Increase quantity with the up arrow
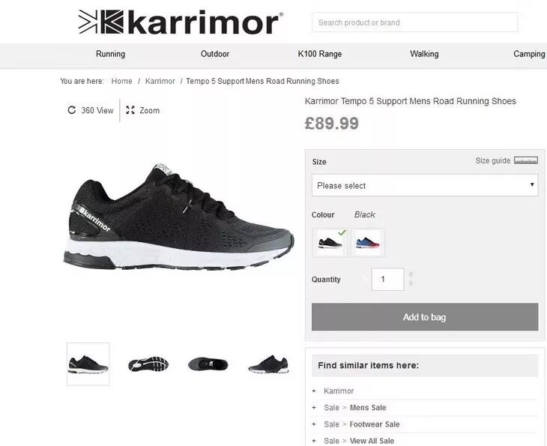Screen dimensions: 547x446 pyautogui.click(x=411, y=274)
